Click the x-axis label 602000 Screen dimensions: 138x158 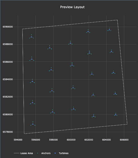point(89,140)
